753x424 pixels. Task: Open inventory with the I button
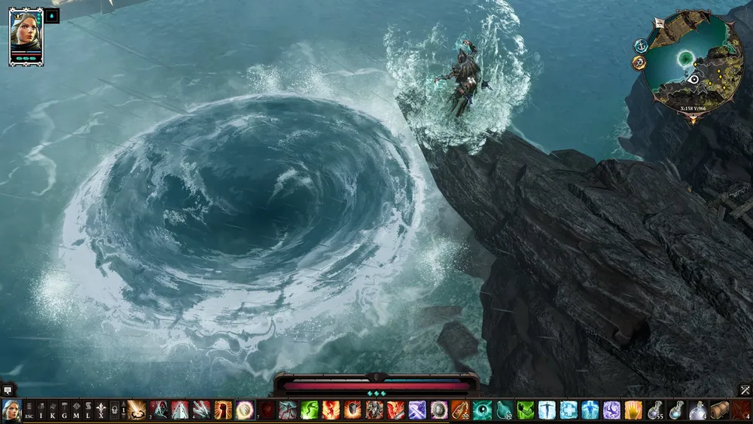(41, 410)
